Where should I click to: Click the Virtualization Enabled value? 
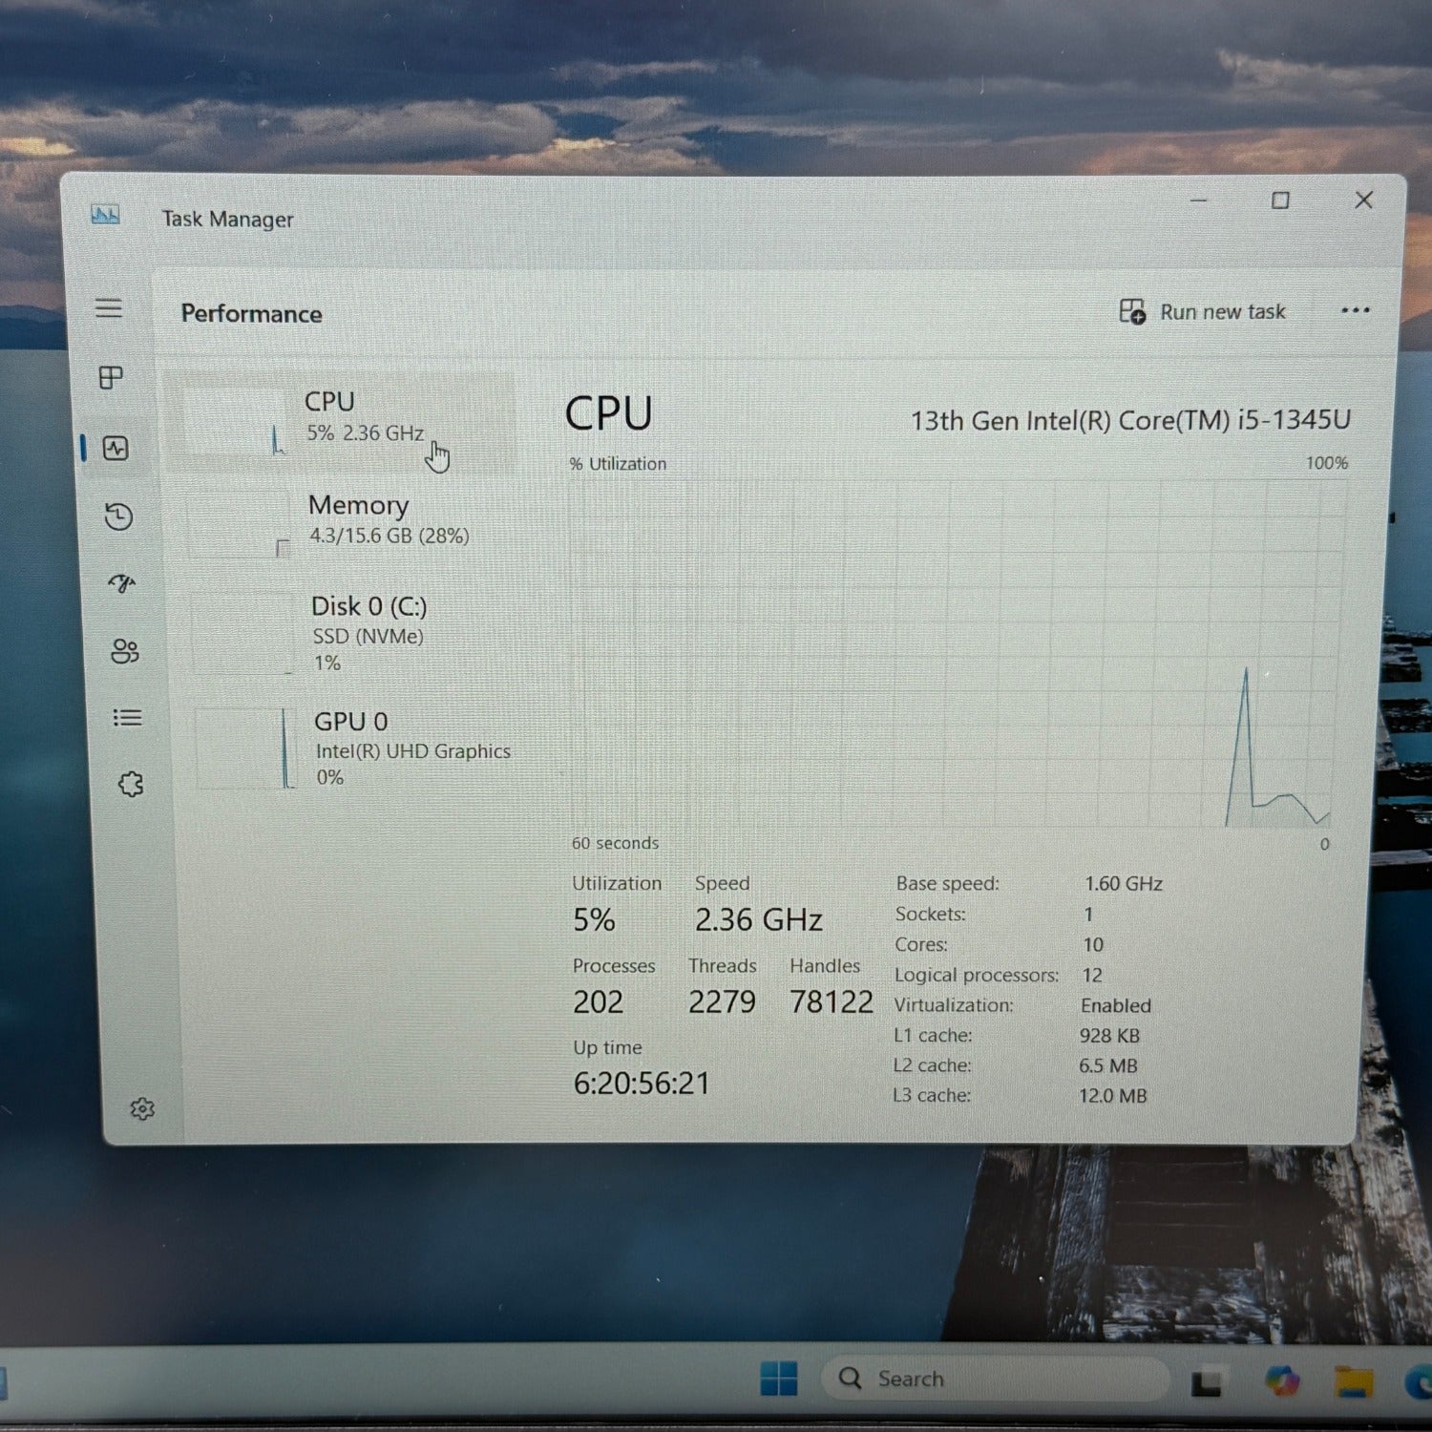[1116, 1005]
